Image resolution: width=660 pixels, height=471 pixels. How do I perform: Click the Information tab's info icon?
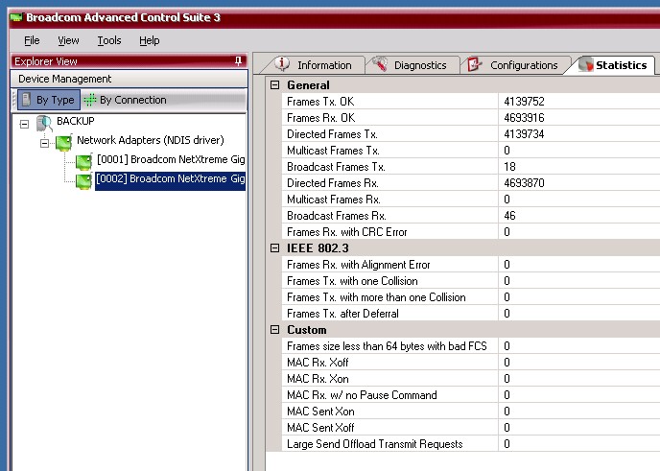tap(282, 64)
